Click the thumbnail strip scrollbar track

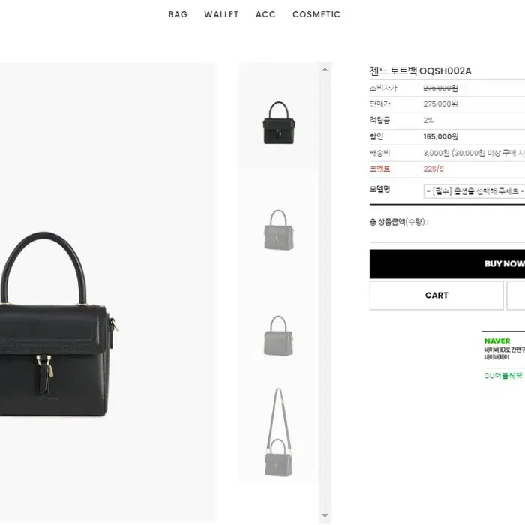[325, 292]
